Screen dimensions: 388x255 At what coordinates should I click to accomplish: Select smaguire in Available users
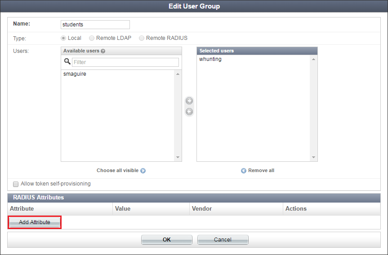pyautogui.click(x=75, y=74)
